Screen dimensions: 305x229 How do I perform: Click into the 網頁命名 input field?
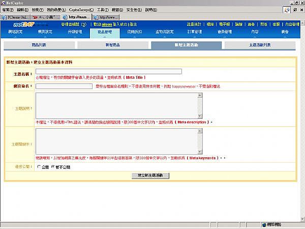tap(64, 86)
